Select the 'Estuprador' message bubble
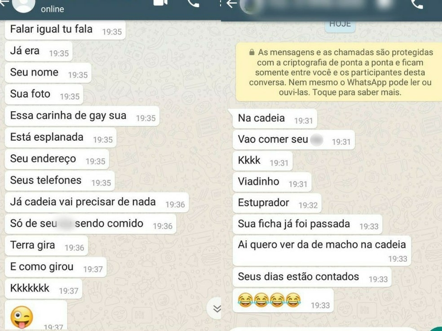The height and width of the screenshot is (331, 442). coord(277,203)
